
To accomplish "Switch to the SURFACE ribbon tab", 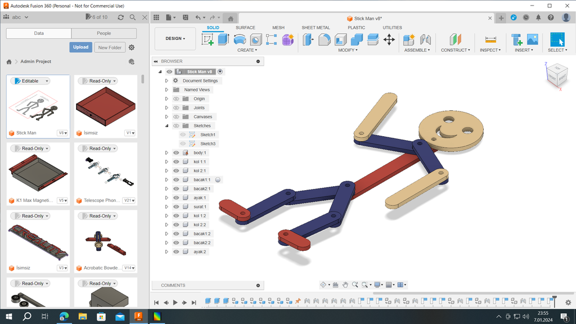I will pos(245,27).
